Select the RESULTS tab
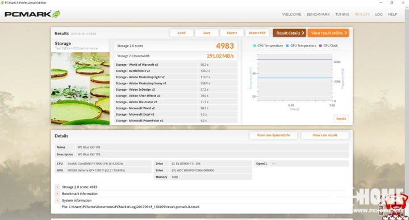 [x=362, y=14]
